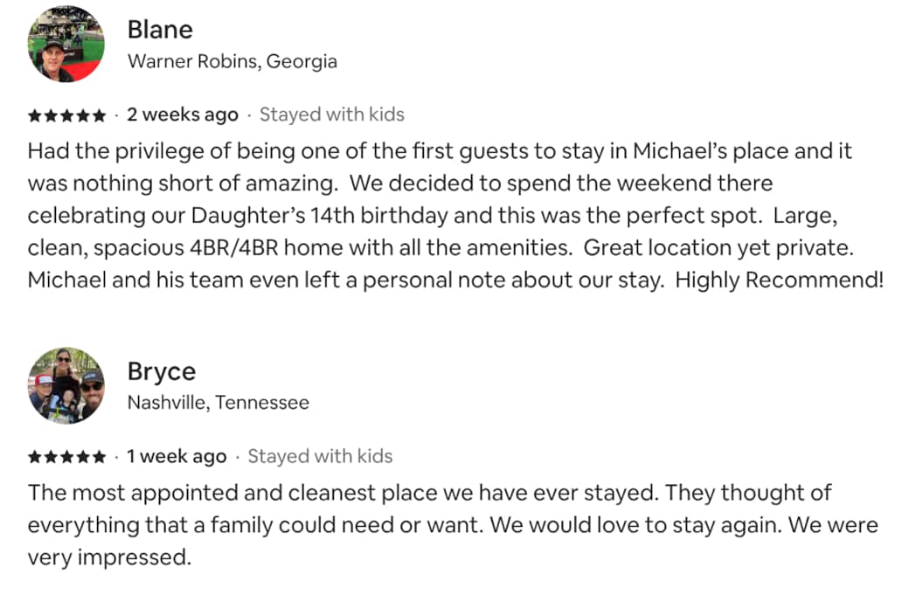Click the first star in Bryce's rating
909x595 pixels.
click(34, 457)
